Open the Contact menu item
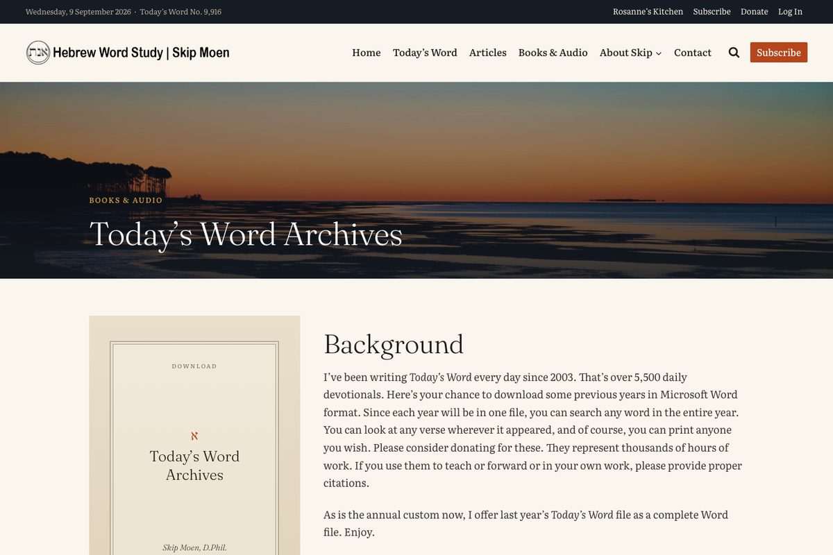Image resolution: width=833 pixels, height=555 pixels. 693,53
